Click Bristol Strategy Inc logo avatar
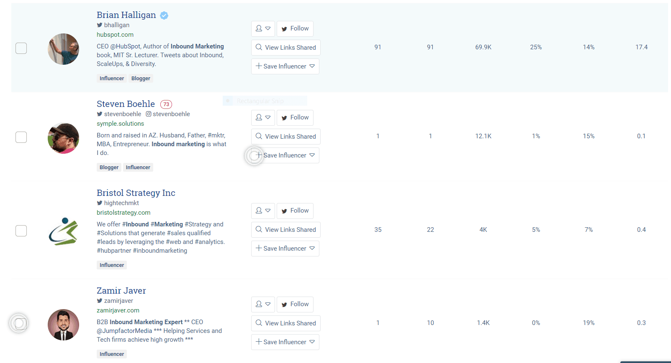Viewport: 671px width, 363px height. [x=63, y=231]
